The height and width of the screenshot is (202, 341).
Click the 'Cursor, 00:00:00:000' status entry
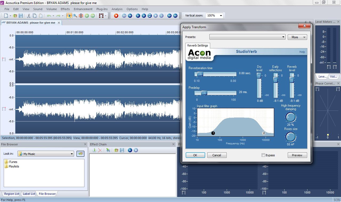[133, 138]
